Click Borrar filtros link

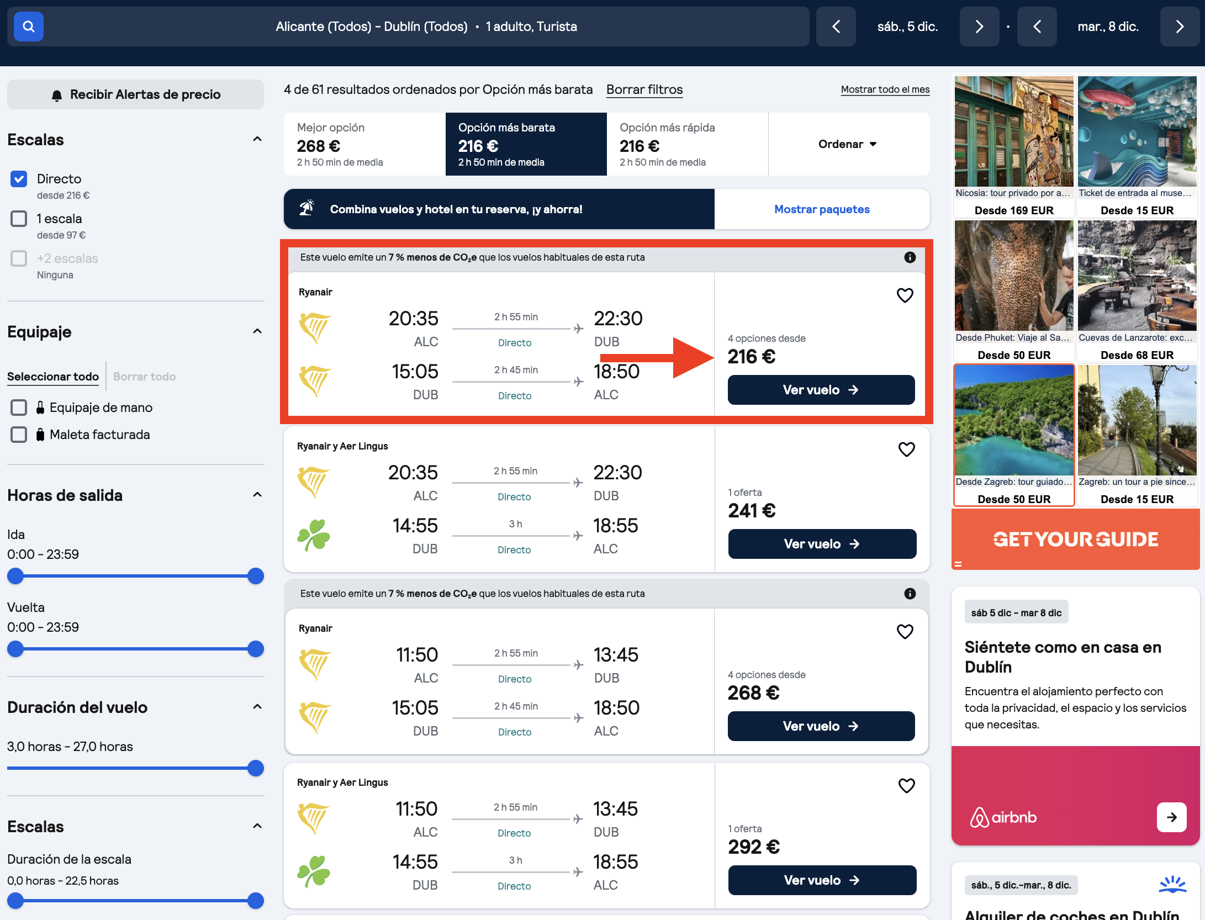click(x=644, y=89)
